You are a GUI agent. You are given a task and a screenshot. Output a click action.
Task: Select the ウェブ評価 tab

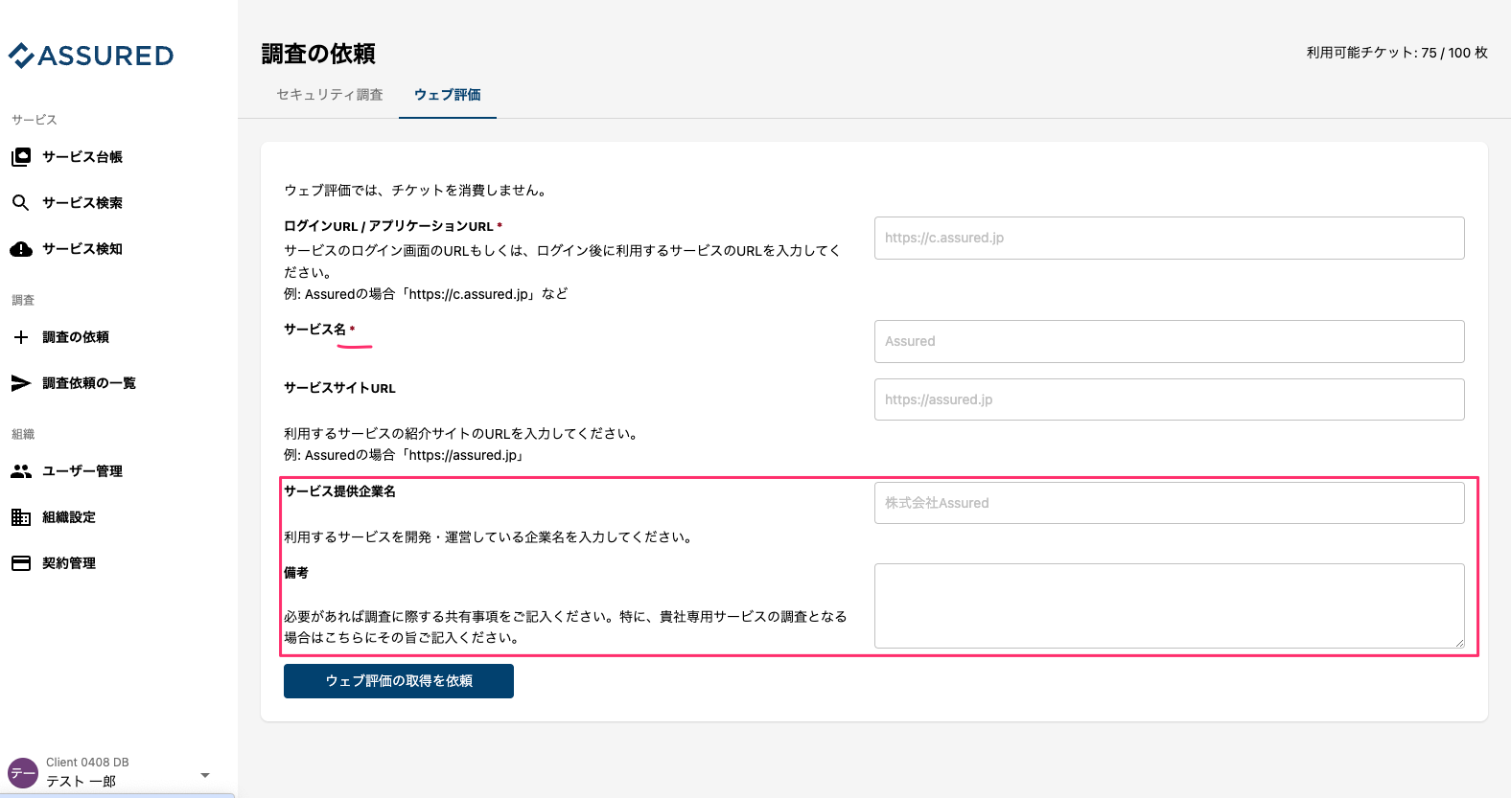[x=448, y=95]
